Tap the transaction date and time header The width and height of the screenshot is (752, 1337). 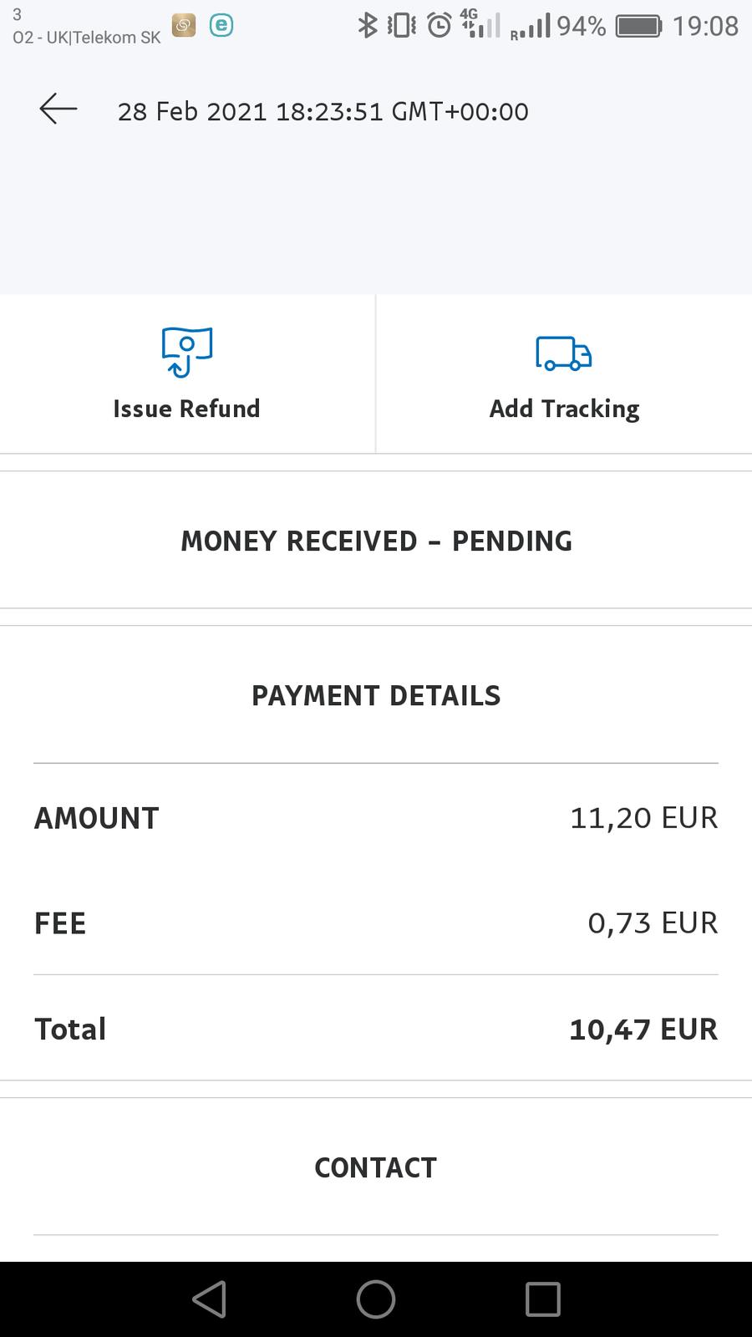323,112
